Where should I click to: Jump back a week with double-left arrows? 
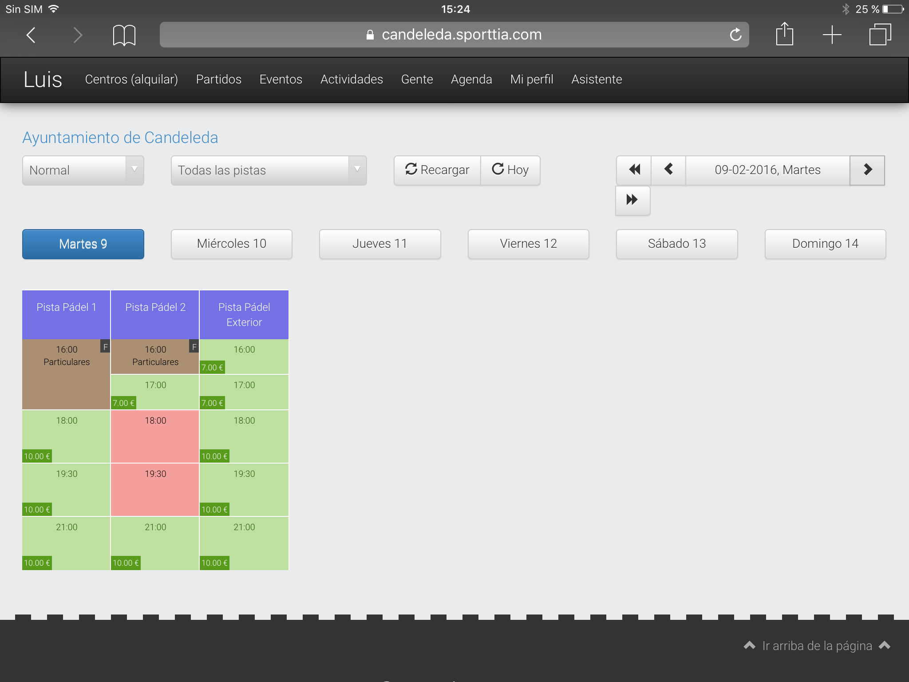[634, 170]
